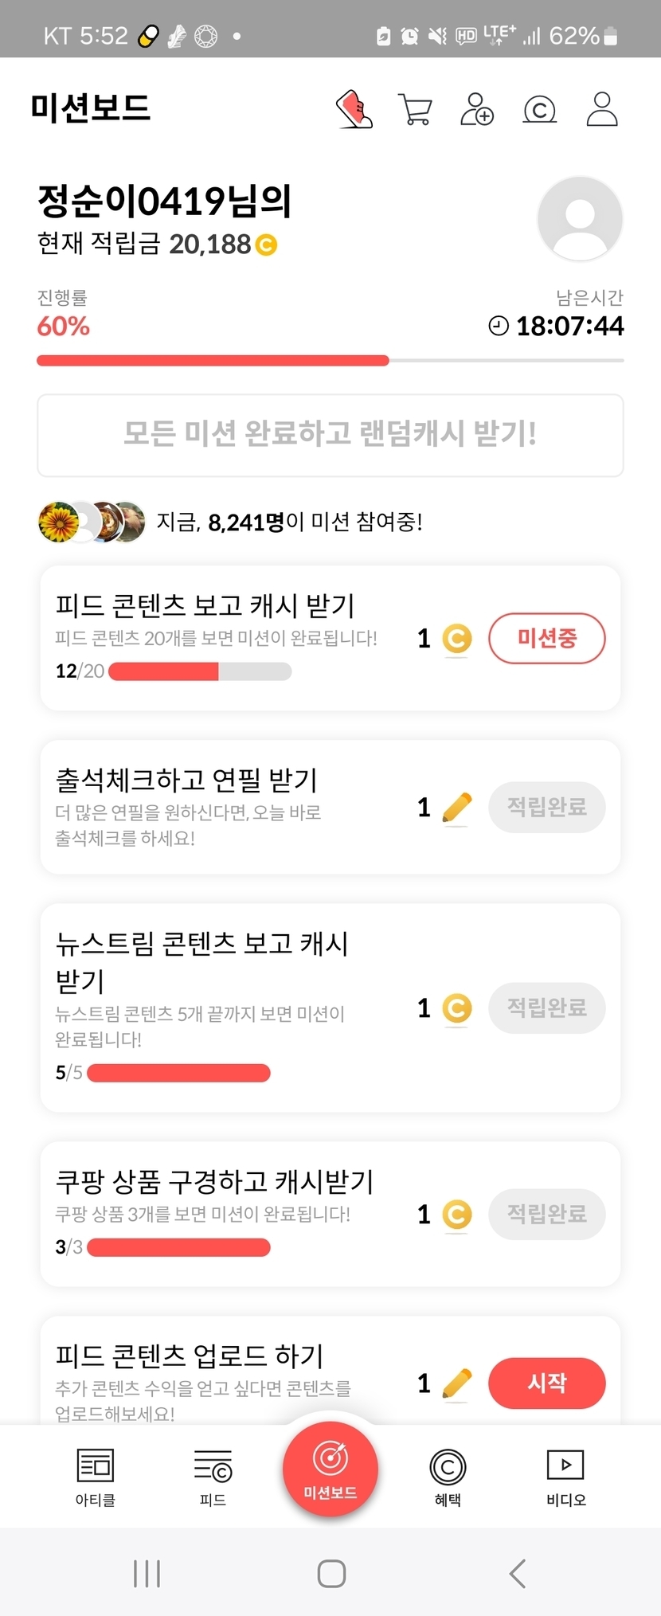Open the shopping cart icon
This screenshot has height=1616, width=661.
click(x=415, y=110)
